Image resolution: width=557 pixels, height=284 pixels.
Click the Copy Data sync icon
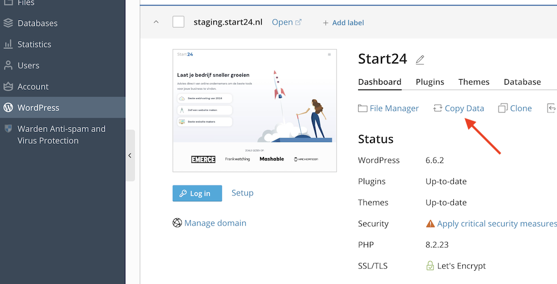click(437, 109)
